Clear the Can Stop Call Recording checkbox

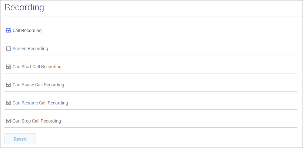(9, 121)
